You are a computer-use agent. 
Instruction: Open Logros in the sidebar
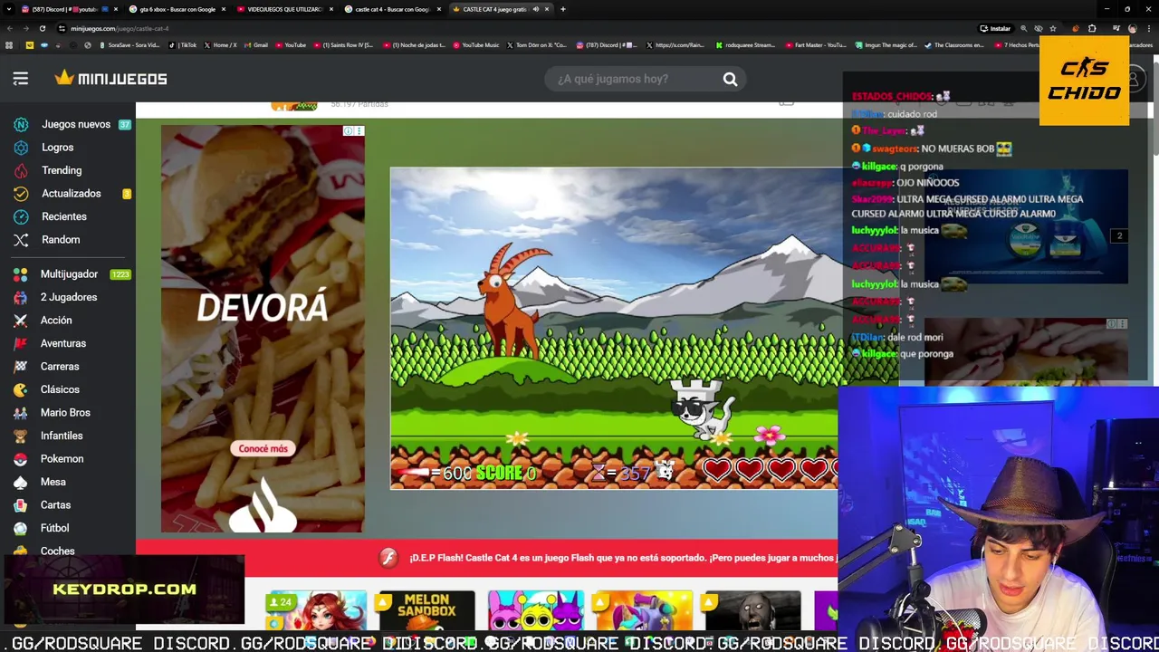pos(57,148)
